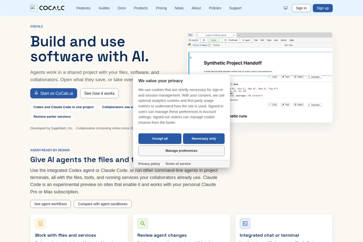Click the Trusted label in the preview
The image size is (363, 242).
point(216,45)
